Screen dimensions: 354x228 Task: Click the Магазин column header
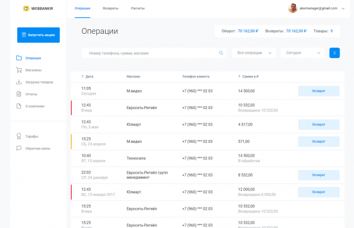point(133,76)
